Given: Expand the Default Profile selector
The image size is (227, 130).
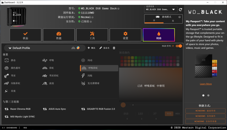Looking at the screenshot, I should 45,48.
